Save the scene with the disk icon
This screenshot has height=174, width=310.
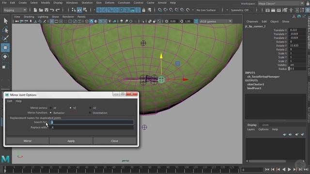[46, 10]
